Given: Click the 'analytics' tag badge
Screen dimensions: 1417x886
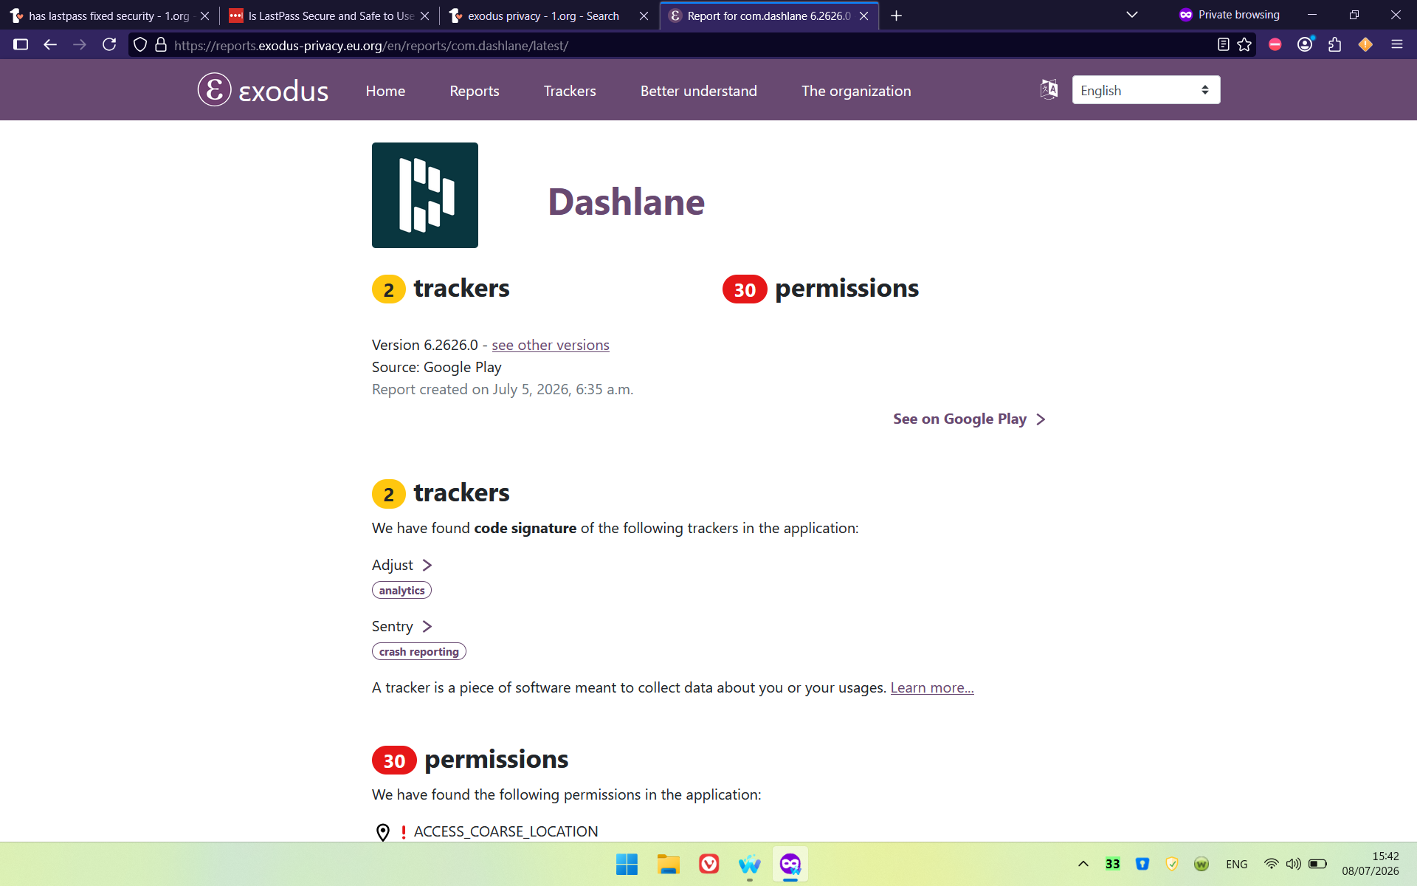Looking at the screenshot, I should pyautogui.click(x=401, y=590).
